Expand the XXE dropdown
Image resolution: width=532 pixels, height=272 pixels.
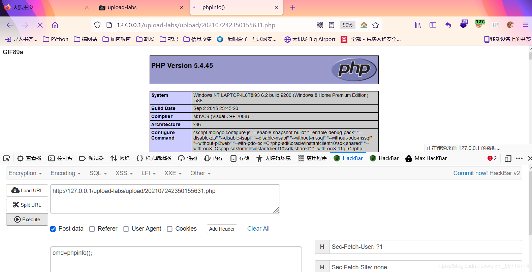pos(173,173)
